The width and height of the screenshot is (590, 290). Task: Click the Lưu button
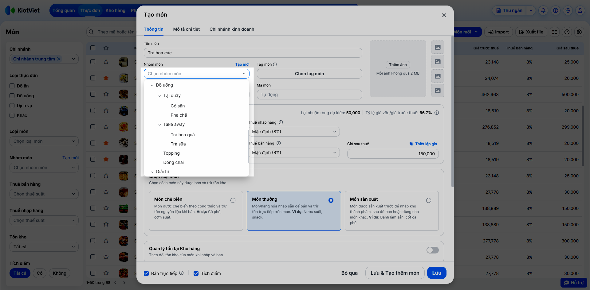(x=437, y=273)
